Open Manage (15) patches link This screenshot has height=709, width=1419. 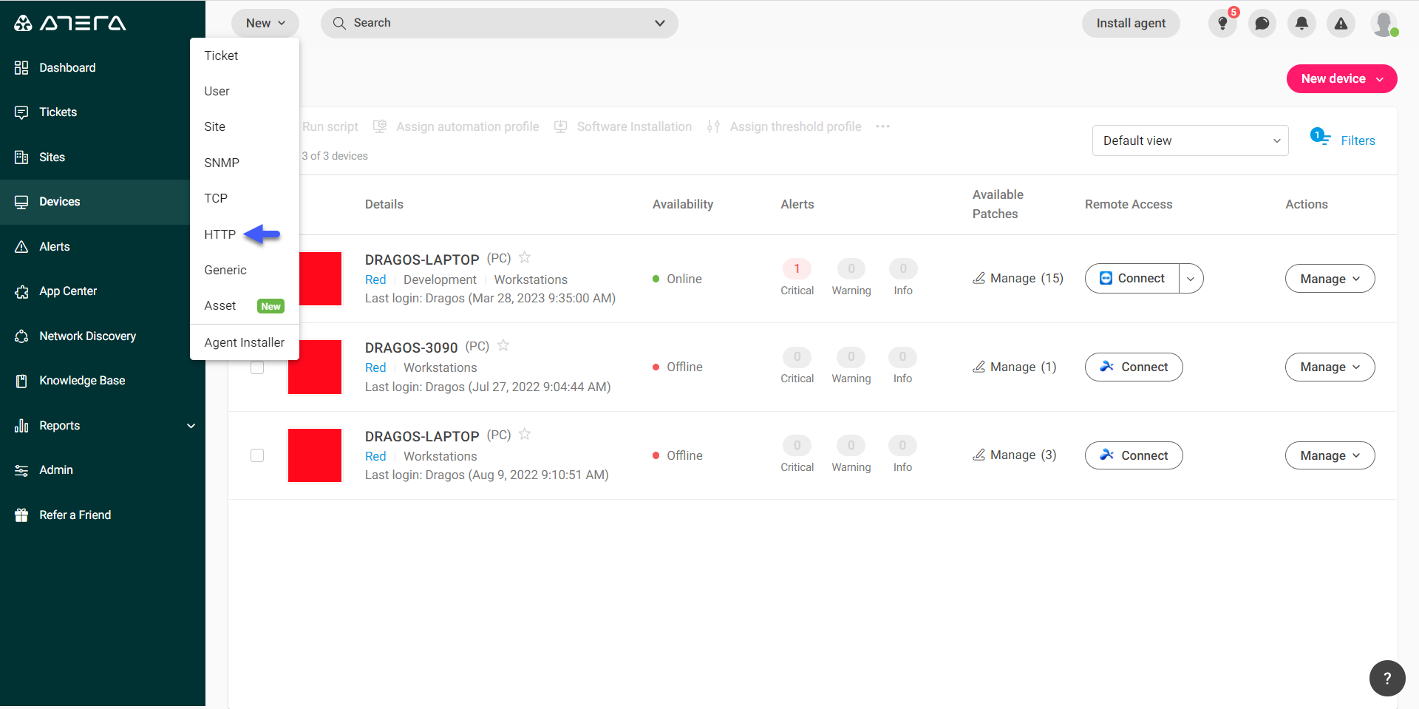coord(1018,278)
